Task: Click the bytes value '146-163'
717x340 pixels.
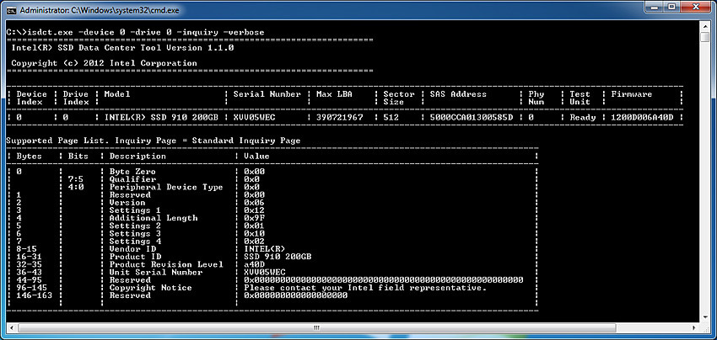Action: (35, 295)
